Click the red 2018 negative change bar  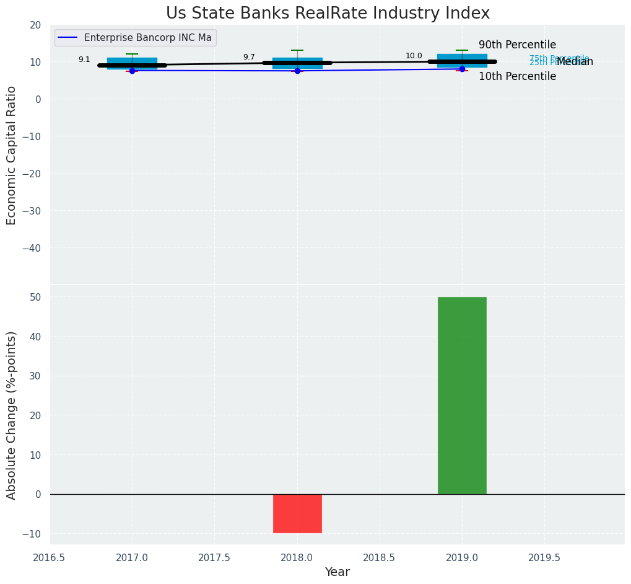(297, 513)
